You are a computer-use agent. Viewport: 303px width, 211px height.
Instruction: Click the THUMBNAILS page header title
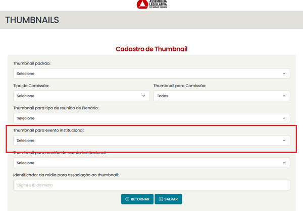pos(32,20)
